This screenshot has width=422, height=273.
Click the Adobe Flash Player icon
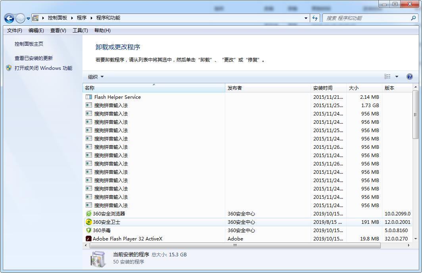88,238
